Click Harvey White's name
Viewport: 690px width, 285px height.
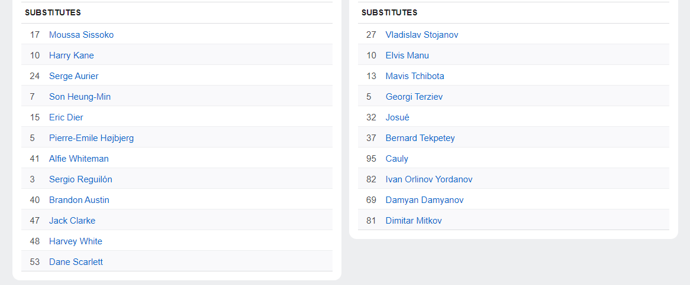pos(75,241)
